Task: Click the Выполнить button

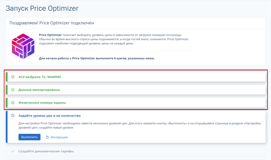Action: pyautogui.click(x=30, y=137)
